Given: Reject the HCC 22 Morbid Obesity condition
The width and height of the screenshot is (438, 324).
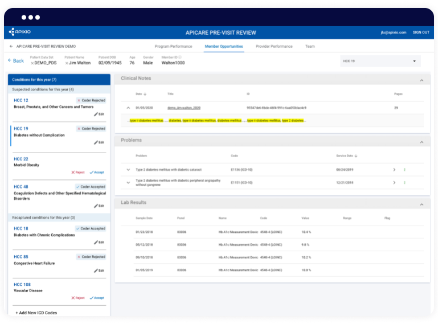Looking at the screenshot, I should (78, 173).
